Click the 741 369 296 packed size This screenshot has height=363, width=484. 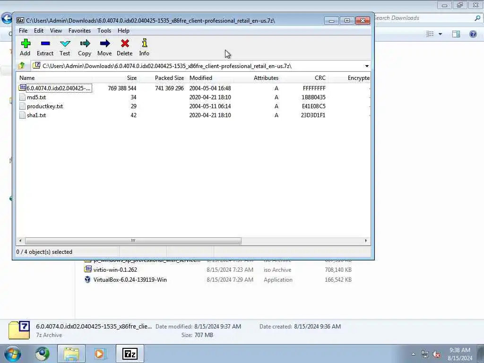pos(170,88)
